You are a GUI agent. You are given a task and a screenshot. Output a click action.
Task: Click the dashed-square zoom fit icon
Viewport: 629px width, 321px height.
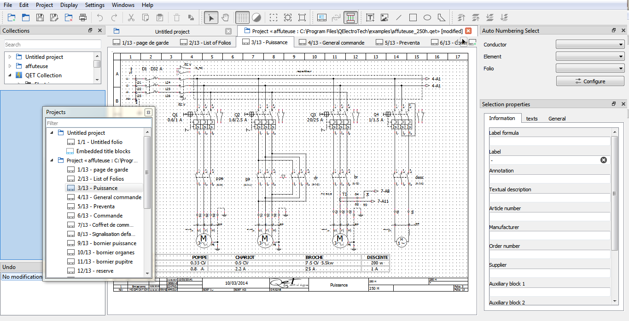point(274,18)
